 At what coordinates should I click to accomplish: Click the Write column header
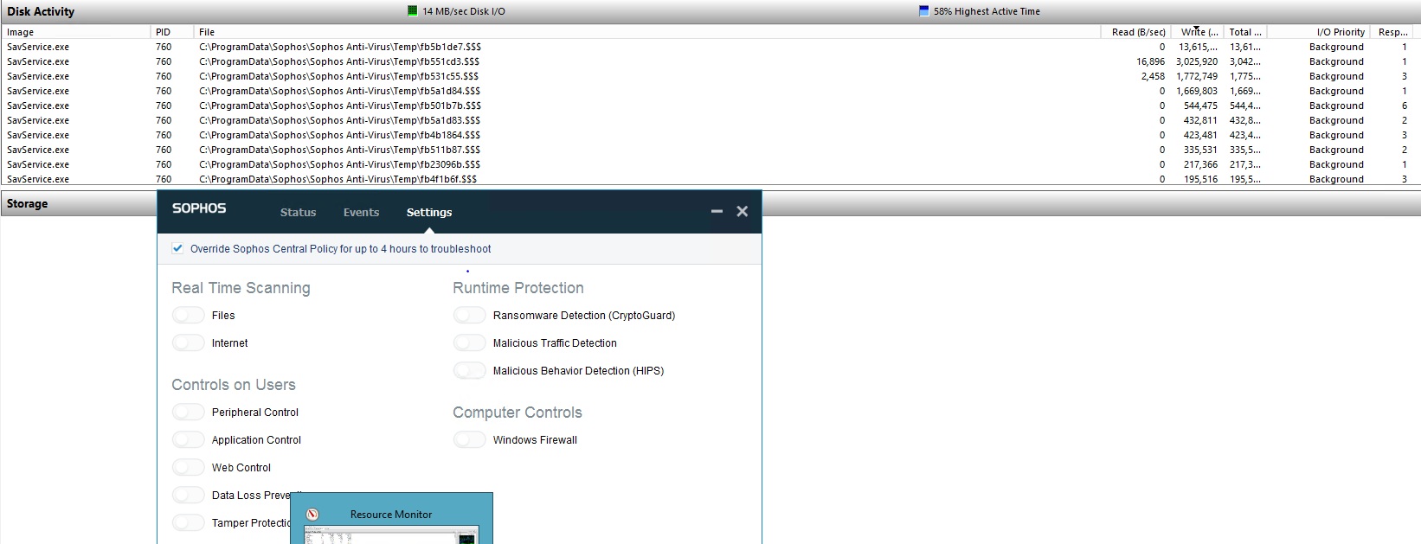tap(1198, 32)
